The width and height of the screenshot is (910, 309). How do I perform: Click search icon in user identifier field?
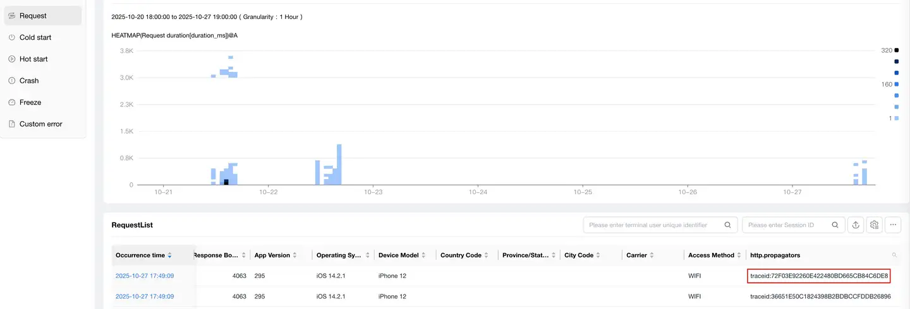pos(728,224)
